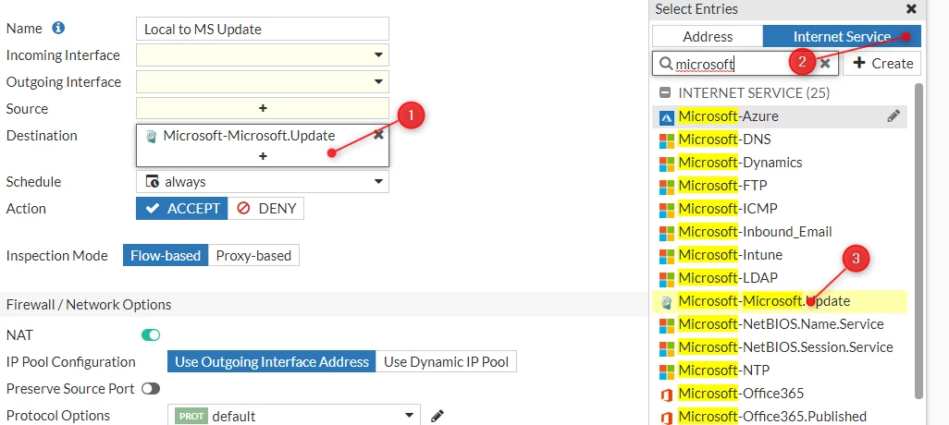Select Microsoft-NetBIOS.Session.Service entry
Image resolution: width=949 pixels, height=425 pixels.
[780, 347]
